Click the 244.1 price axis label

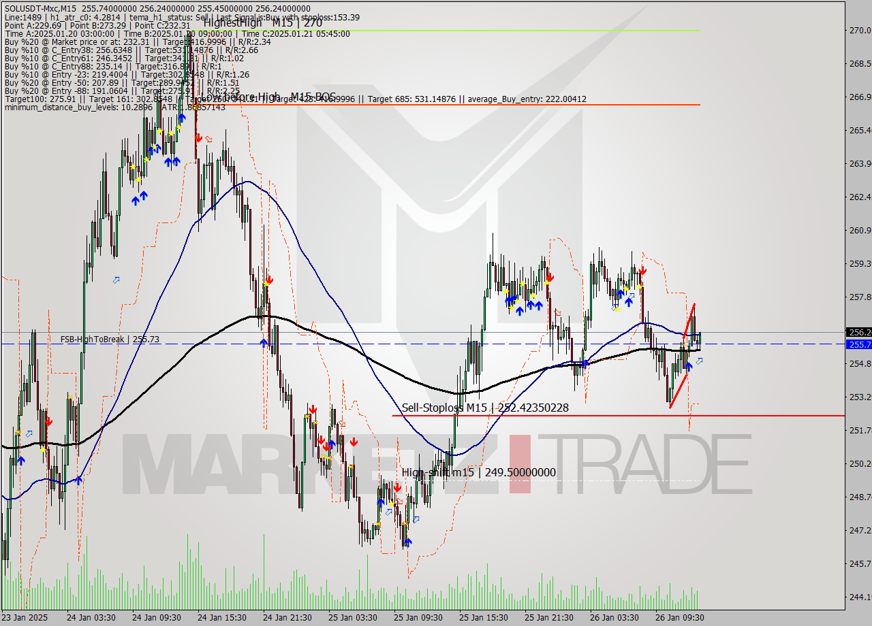[x=859, y=597]
